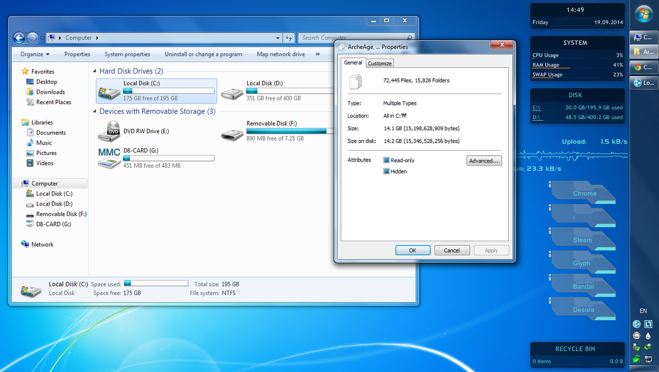Click the blue-orb 'Lo...' taskbar button
The image size is (659, 372).
(x=644, y=82)
